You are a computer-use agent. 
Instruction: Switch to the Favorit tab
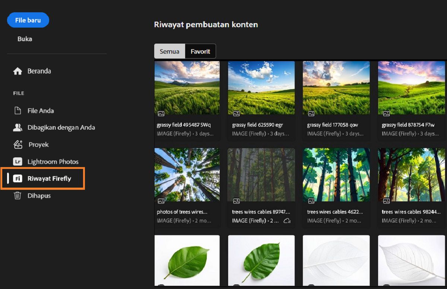tap(200, 51)
